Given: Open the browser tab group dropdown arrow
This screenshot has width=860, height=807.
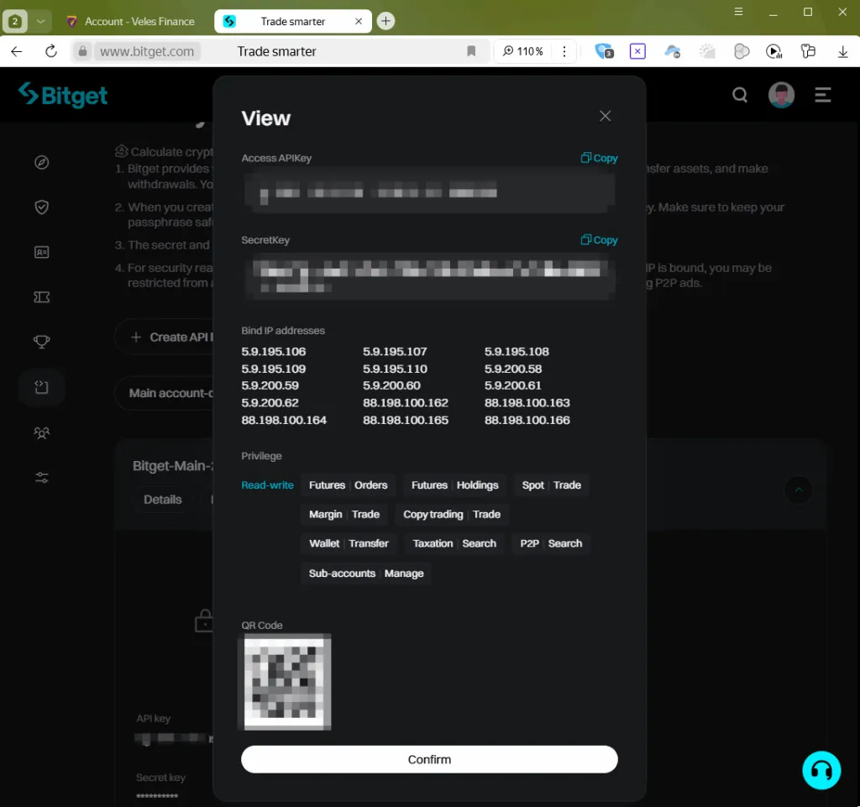Looking at the screenshot, I should point(40,19).
